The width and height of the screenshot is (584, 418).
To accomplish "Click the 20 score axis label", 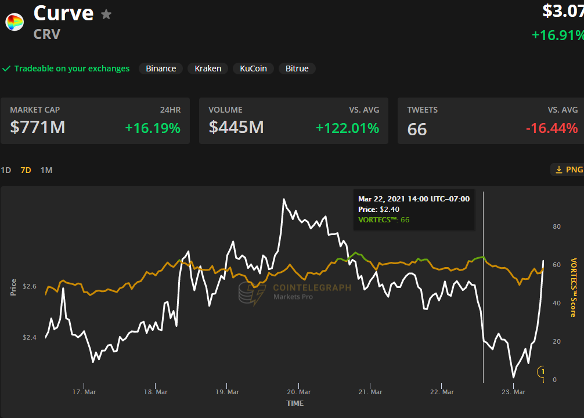I will [x=557, y=341].
